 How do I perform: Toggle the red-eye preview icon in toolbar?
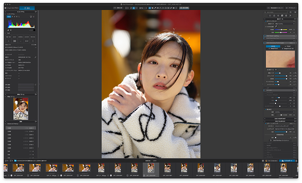174,8
